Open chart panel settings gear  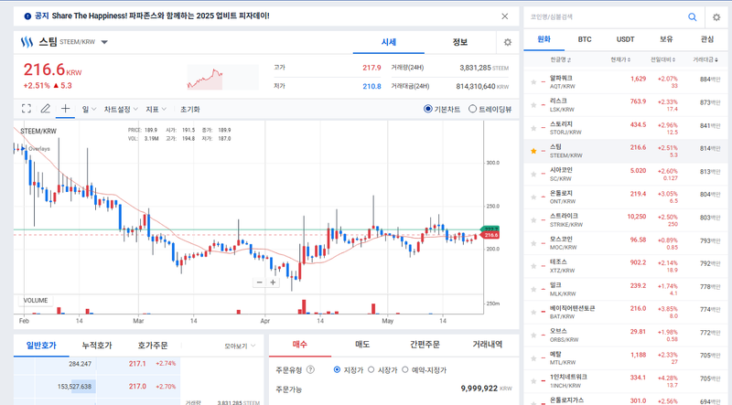click(508, 42)
